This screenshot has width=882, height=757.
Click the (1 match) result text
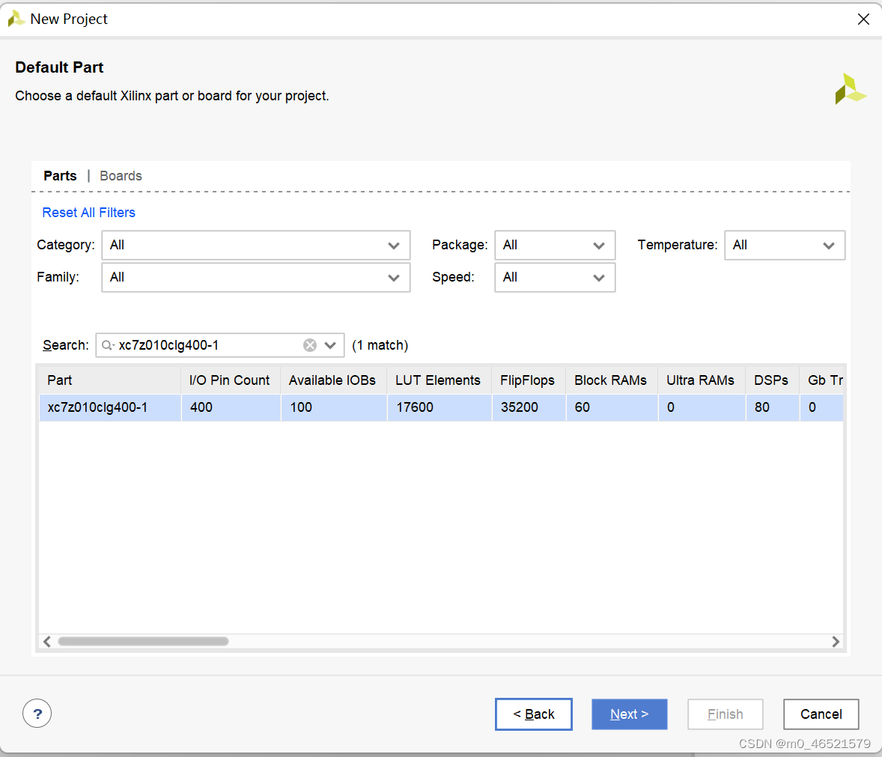(380, 345)
